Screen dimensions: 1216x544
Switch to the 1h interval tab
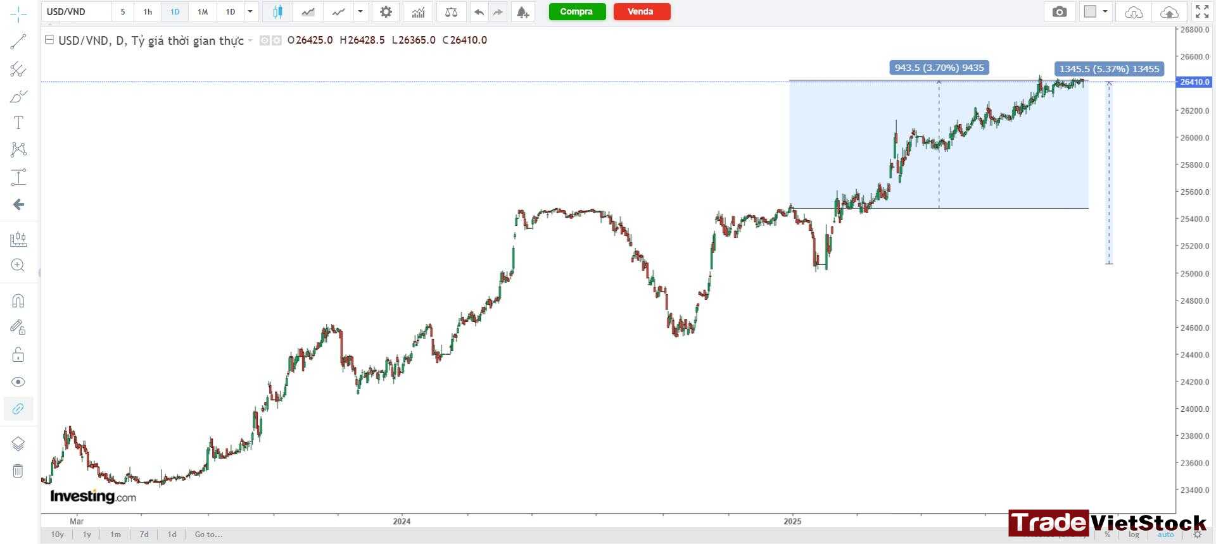pos(148,11)
